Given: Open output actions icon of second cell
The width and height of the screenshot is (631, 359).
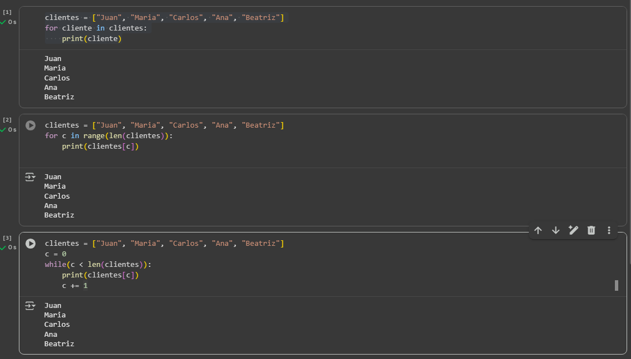Looking at the screenshot, I should point(30,177).
